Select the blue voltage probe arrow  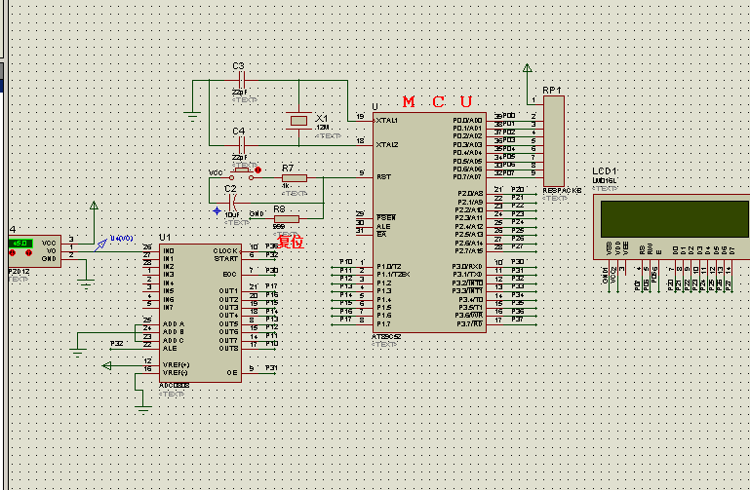(x=100, y=245)
